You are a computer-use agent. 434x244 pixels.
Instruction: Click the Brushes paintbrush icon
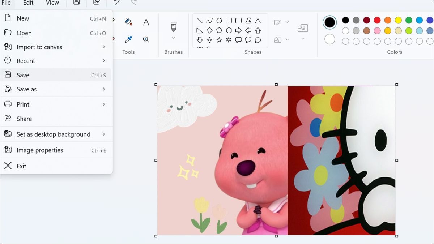point(174,26)
